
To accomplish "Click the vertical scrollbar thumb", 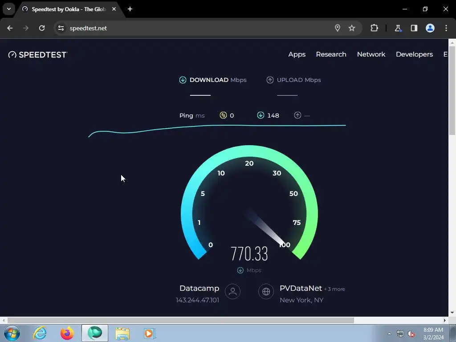I will click(452, 90).
